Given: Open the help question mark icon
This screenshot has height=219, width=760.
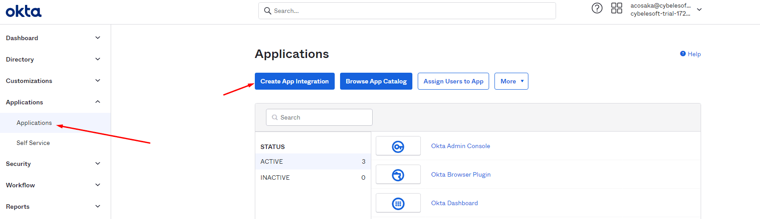Looking at the screenshot, I should click(597, 8).
